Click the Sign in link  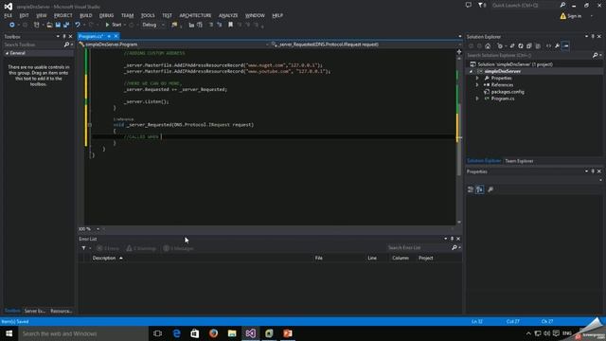point(575,16)
